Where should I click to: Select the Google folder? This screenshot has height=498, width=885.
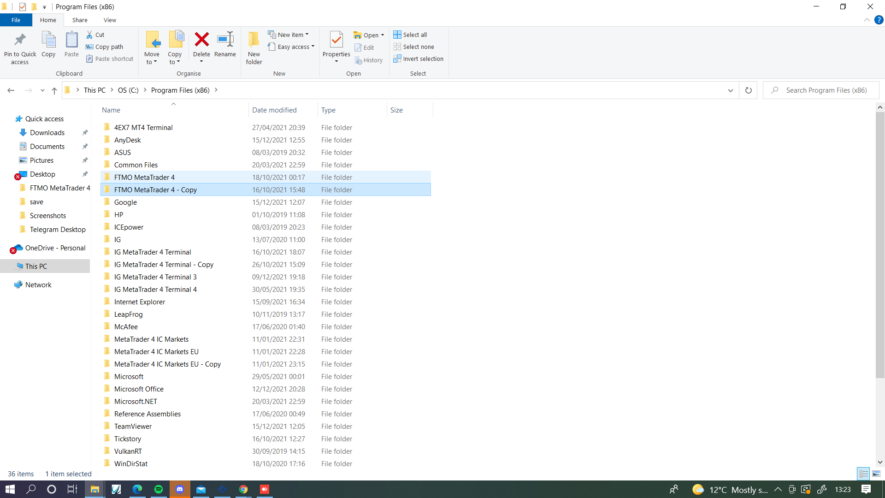pos(265,202)
